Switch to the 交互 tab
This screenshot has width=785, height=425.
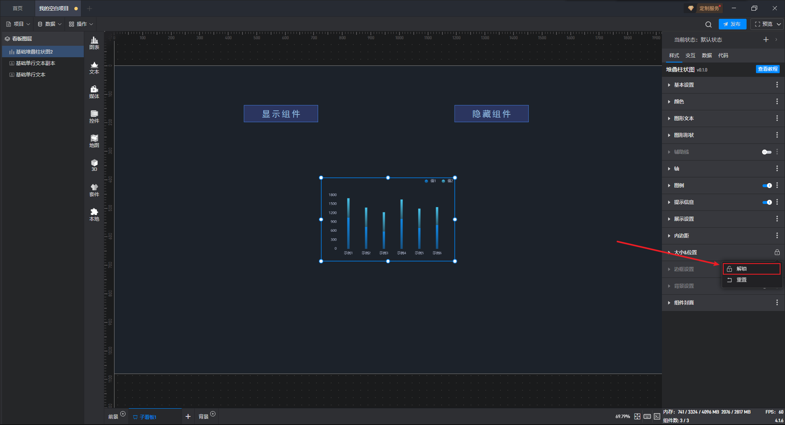tap(690, 55)
